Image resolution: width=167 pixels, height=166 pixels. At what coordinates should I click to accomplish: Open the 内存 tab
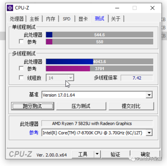50,19
